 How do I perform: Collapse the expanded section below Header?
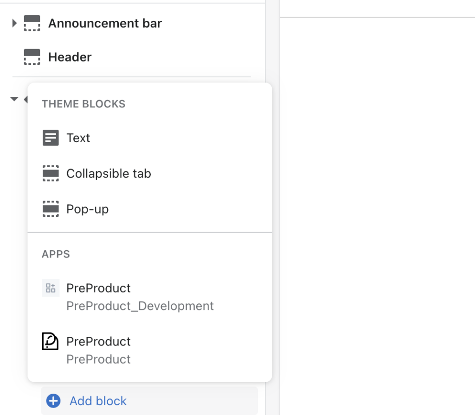click(14, 99)
